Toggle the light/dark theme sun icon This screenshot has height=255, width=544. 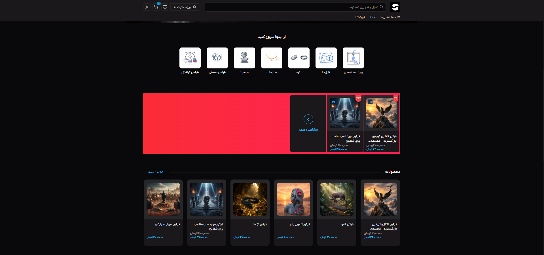(147, 7)
